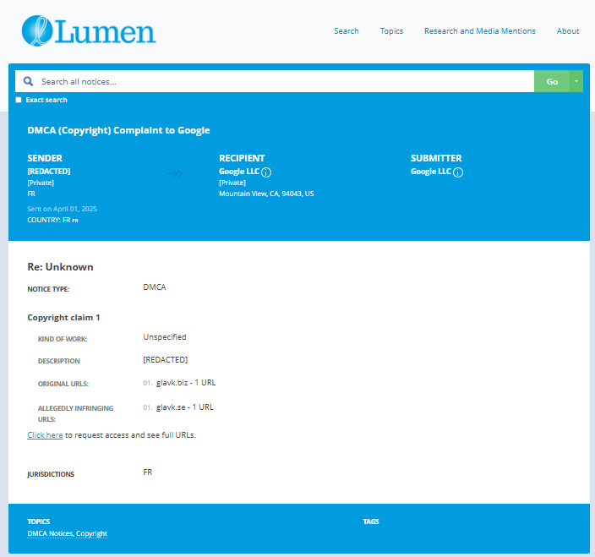Click the Lumen logo
The height and width of the screenshot is (557, 595).
tap(89, 30)
